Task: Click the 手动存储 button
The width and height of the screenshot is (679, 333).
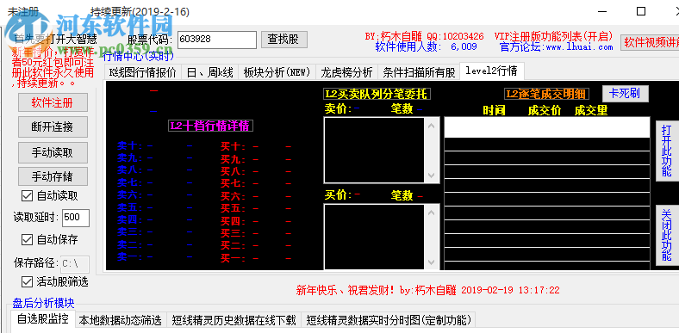Action: tap(53, 176)
